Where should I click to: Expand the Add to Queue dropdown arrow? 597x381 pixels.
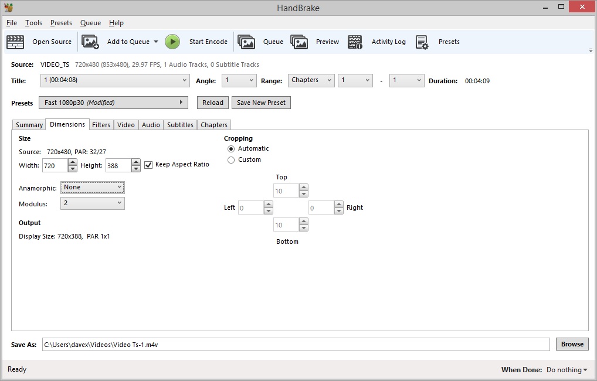coord(156,42)
